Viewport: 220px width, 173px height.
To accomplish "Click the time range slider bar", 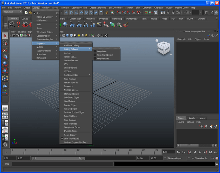I will point(58,158).
